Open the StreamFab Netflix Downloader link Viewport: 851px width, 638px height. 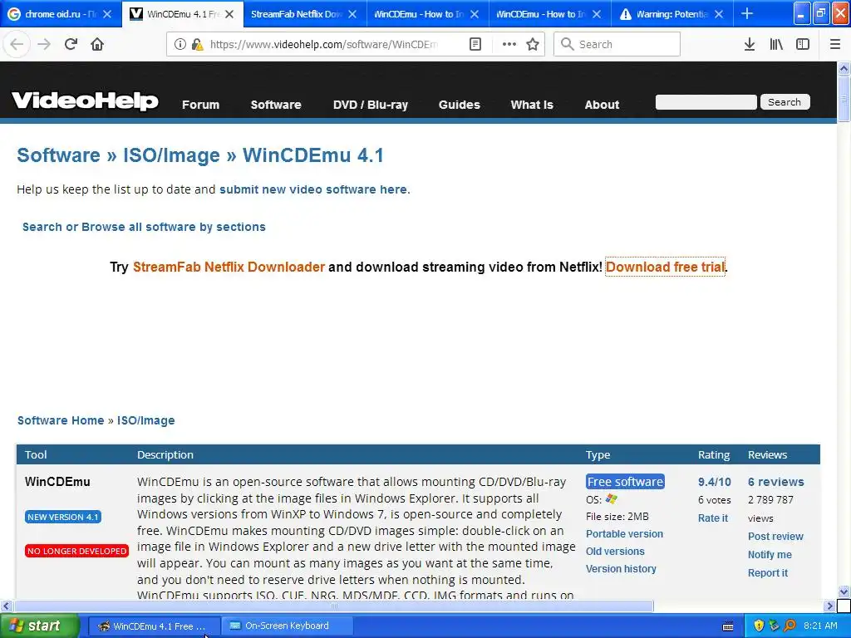(x=229, y=267)
